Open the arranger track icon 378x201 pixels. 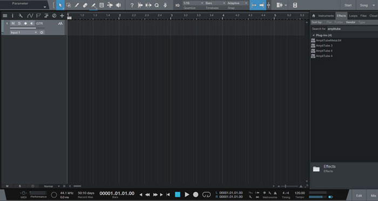pyautogui.click(x=46, y=16)
